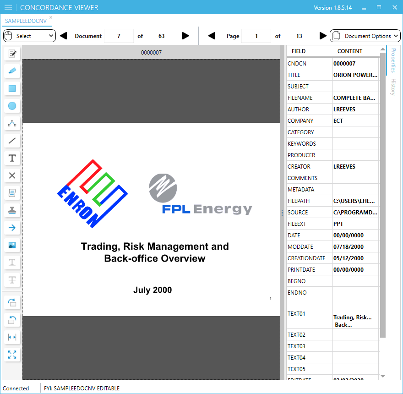The height and width of the screenshot is (394, 403).
Task: Click the properties panel scrollbar thumb
Action: click(383, 195)
